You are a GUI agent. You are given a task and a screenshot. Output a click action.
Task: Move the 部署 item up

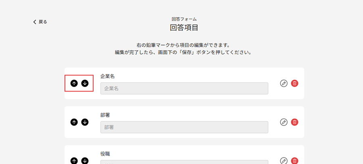pos(74,122)
